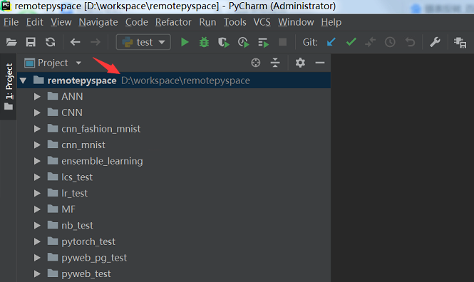Select the lcs_test folder name

[77, 177]
